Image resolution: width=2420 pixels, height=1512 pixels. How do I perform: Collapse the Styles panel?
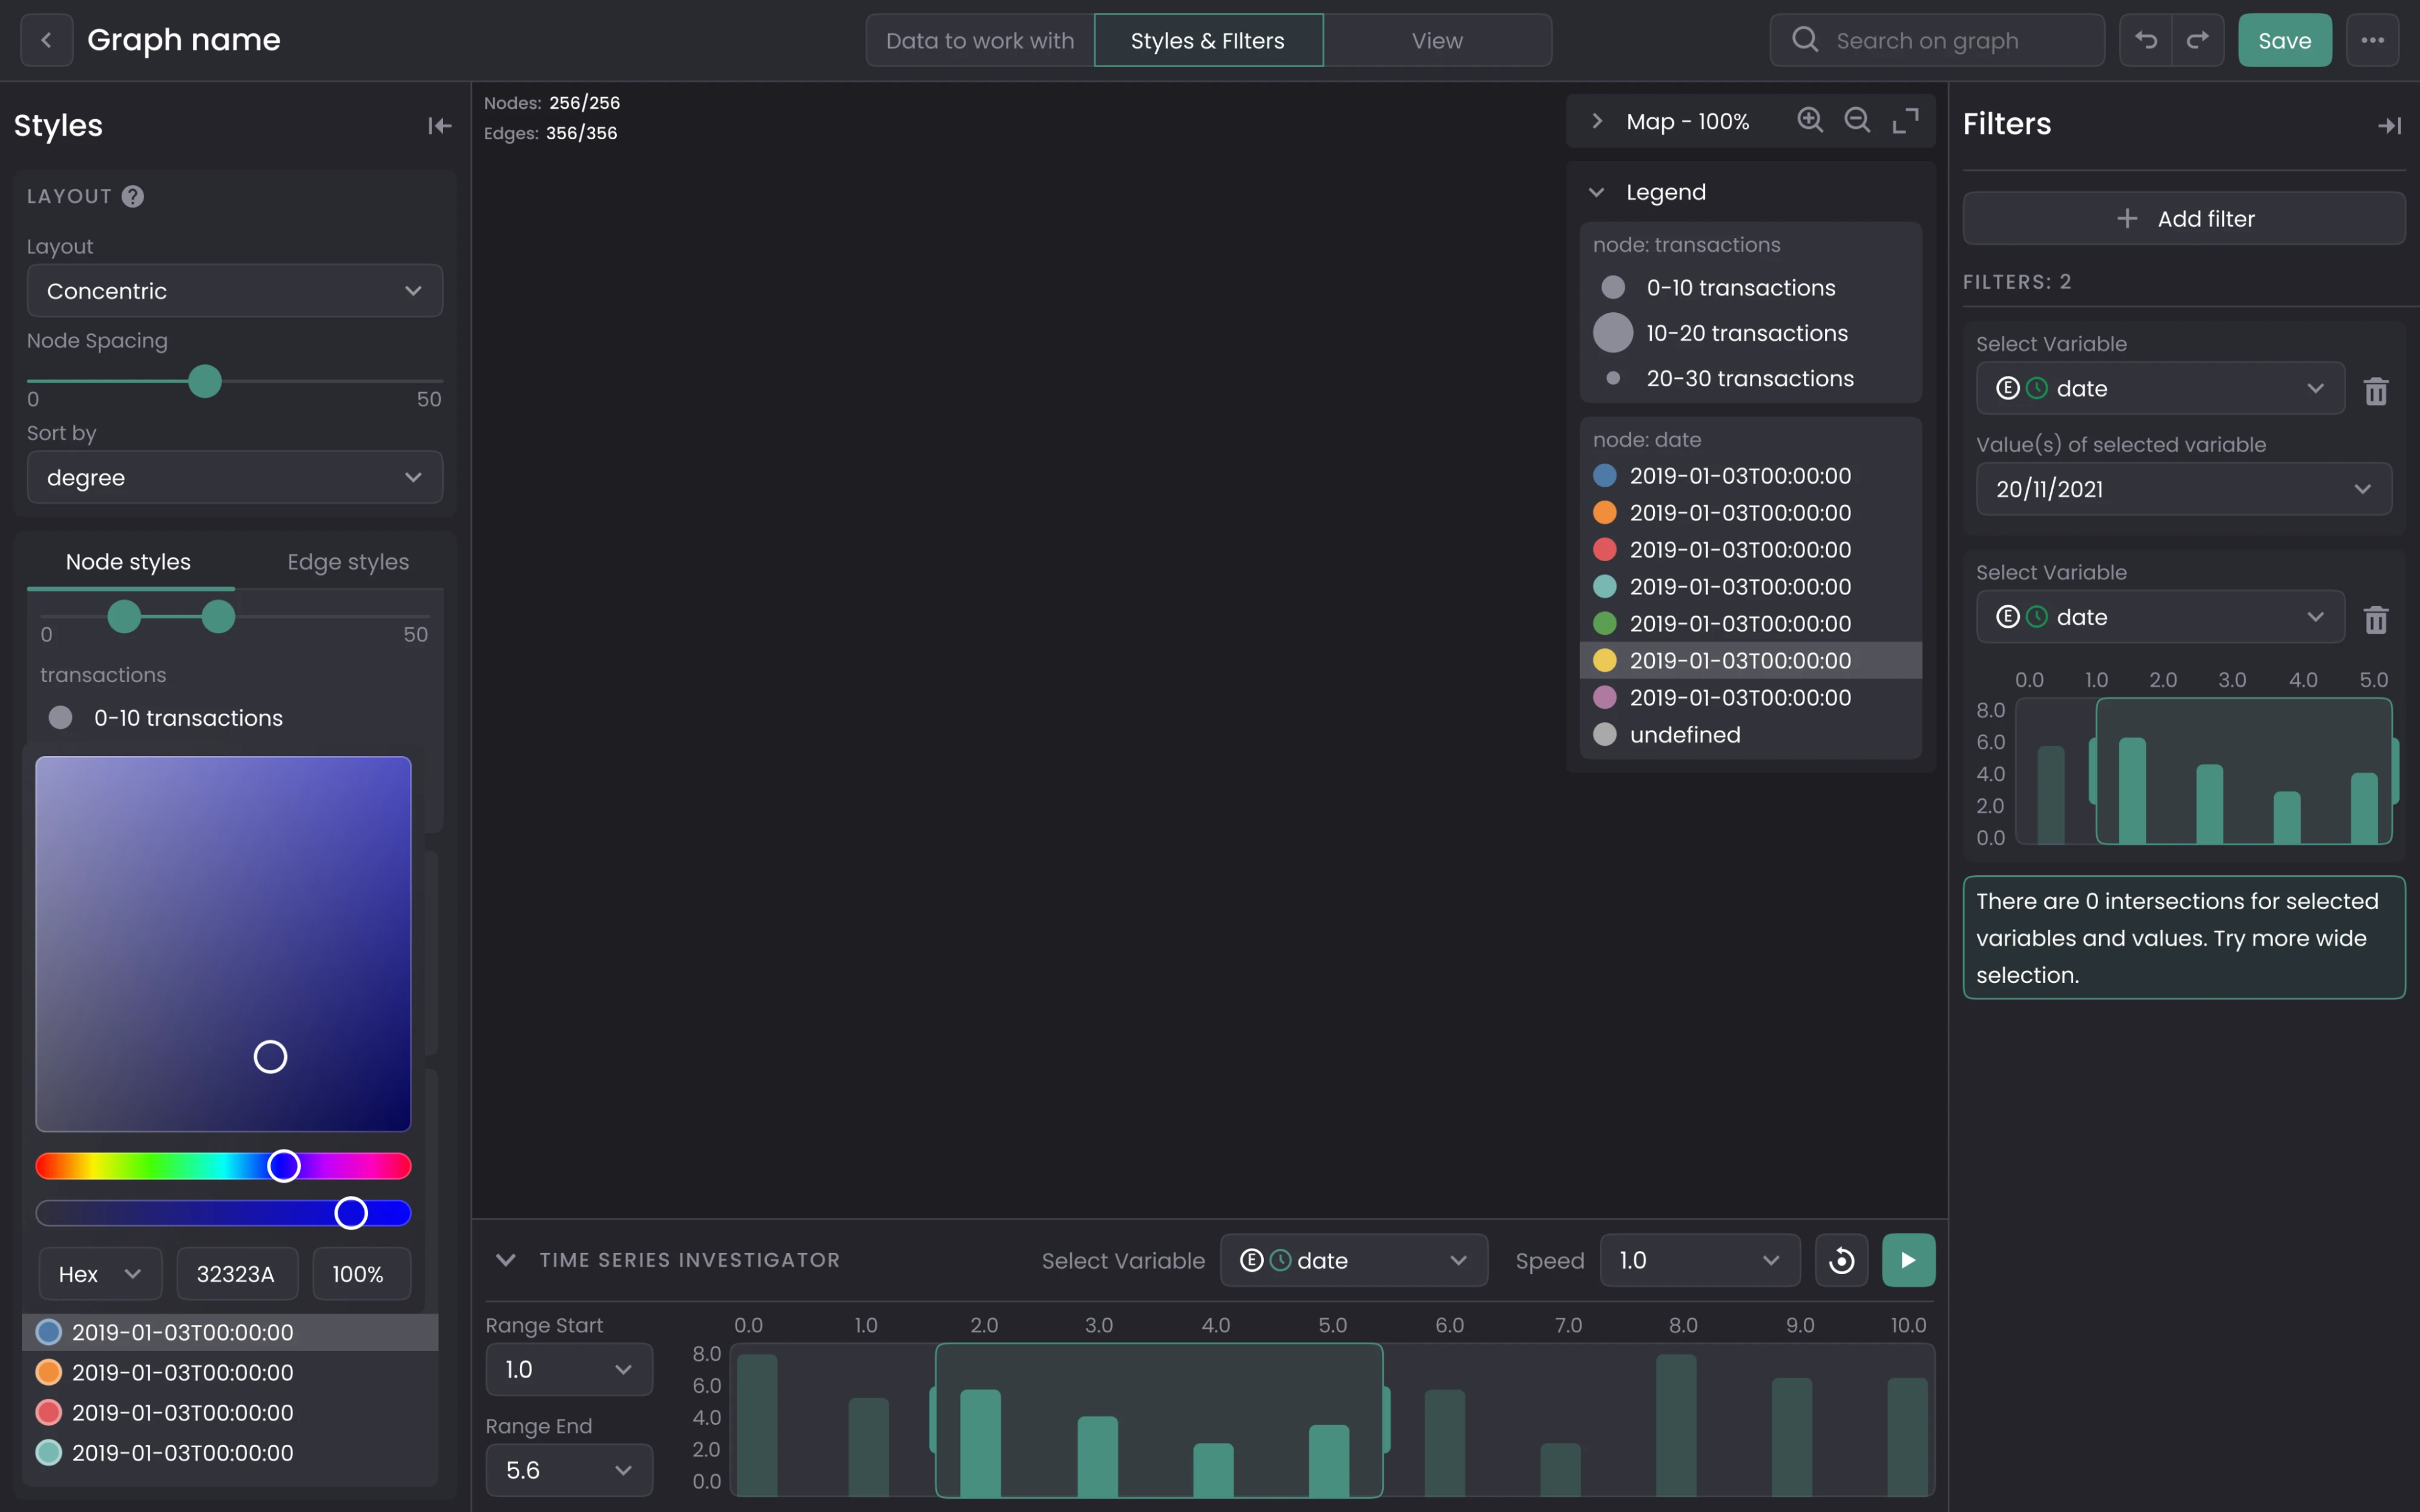coord(440,125)
